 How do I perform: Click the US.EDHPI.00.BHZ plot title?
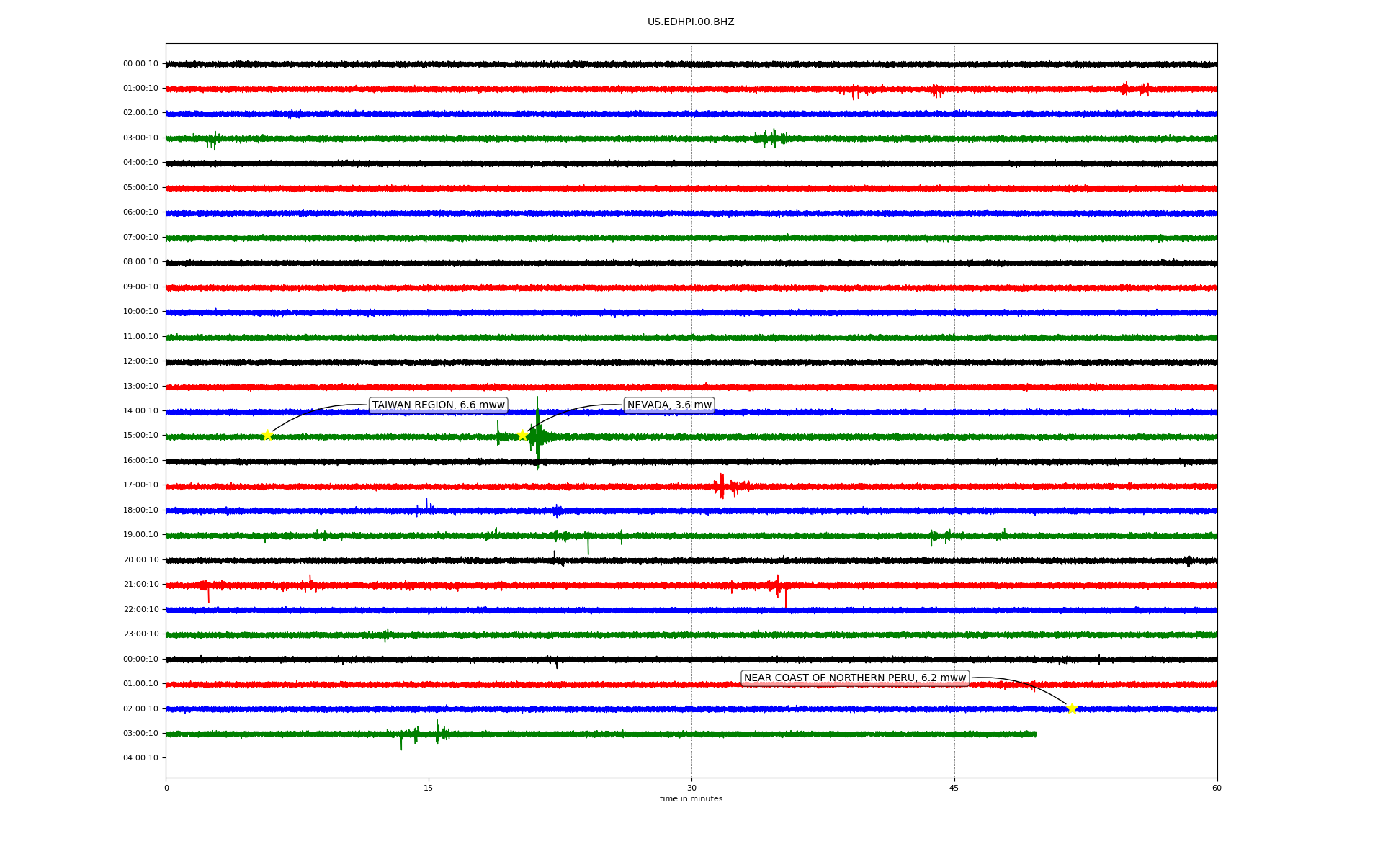[690, 22]
